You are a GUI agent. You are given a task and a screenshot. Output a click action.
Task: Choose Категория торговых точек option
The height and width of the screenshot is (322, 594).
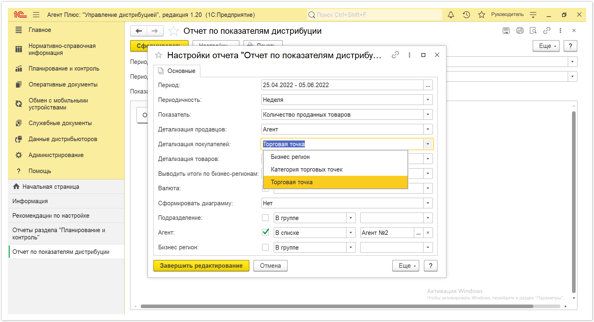point(335,169)
